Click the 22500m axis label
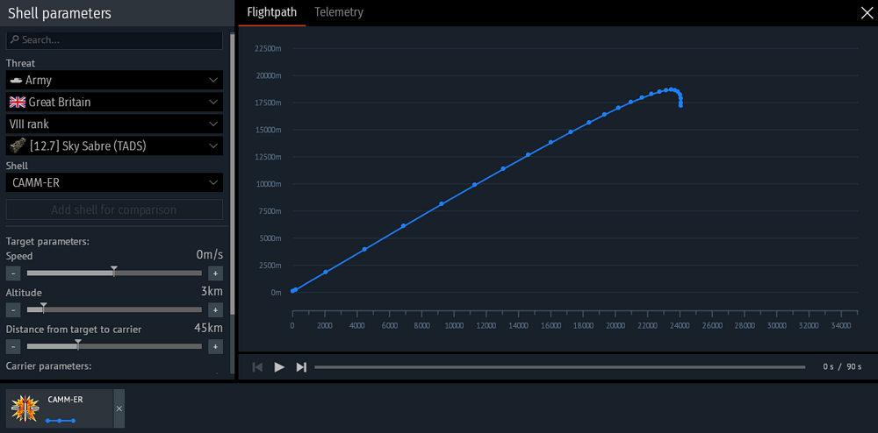The height and width of the screenshot is (433, 878). [x=268, y=48]
